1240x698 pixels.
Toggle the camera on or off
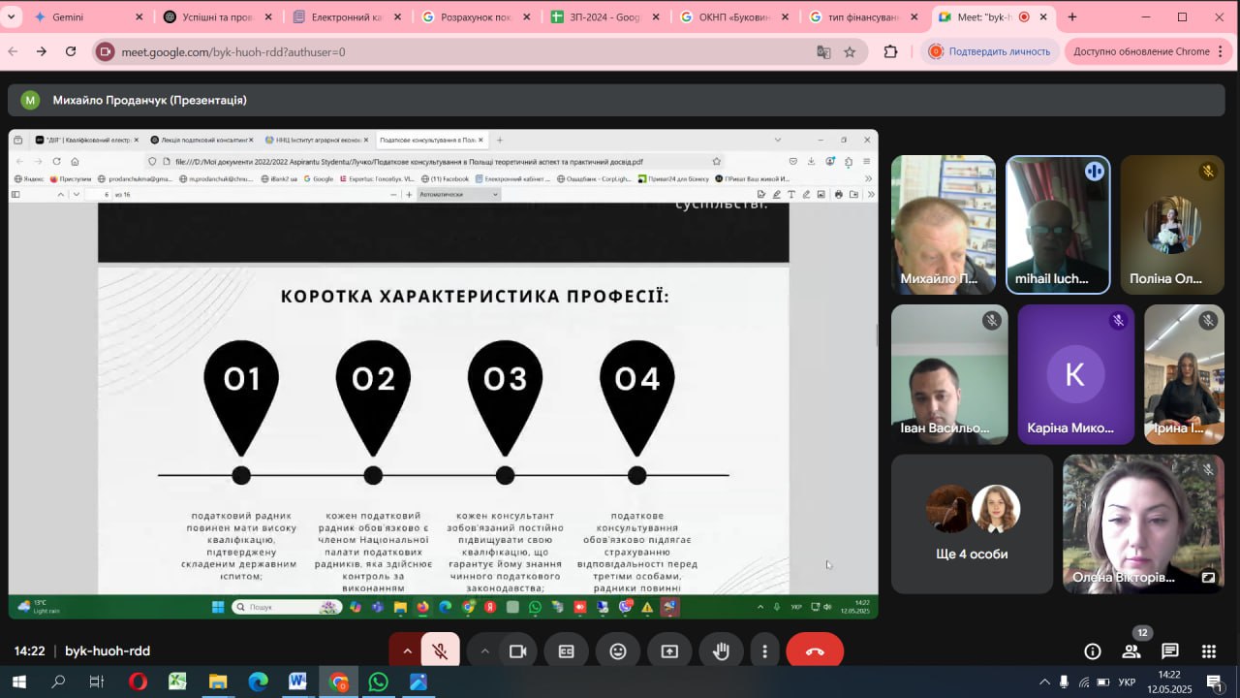pyautogui.click(x=518, y=651)
